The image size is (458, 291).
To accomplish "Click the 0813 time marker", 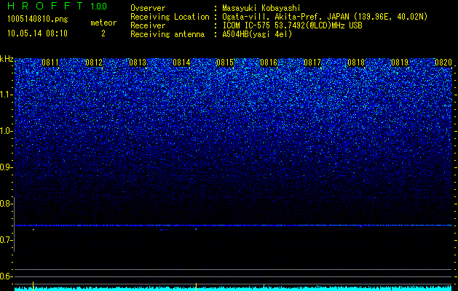I will (138, 63).
